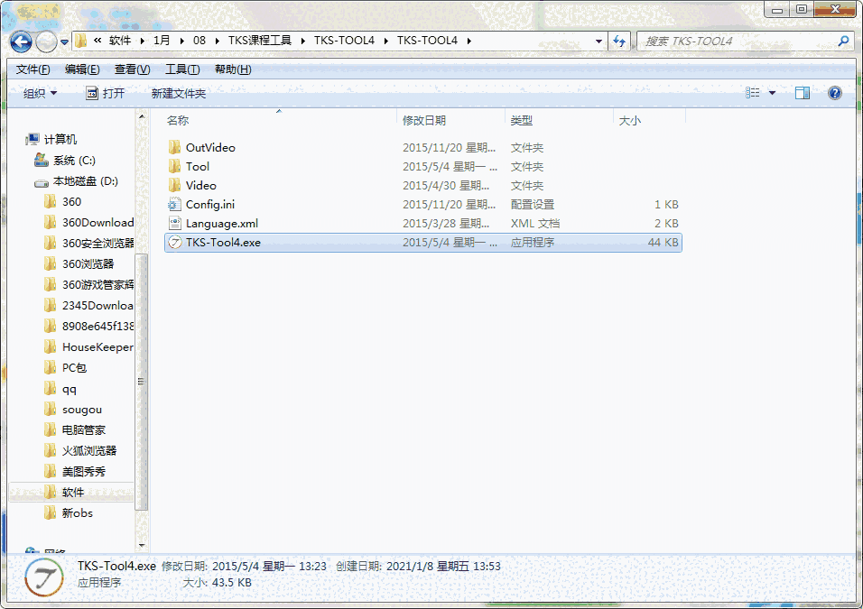This screenshot has width=863, height=609.
Task: Open 360安全浏览器 folder in sidebar
Action: pyautogui.click(x=88, y=244)
